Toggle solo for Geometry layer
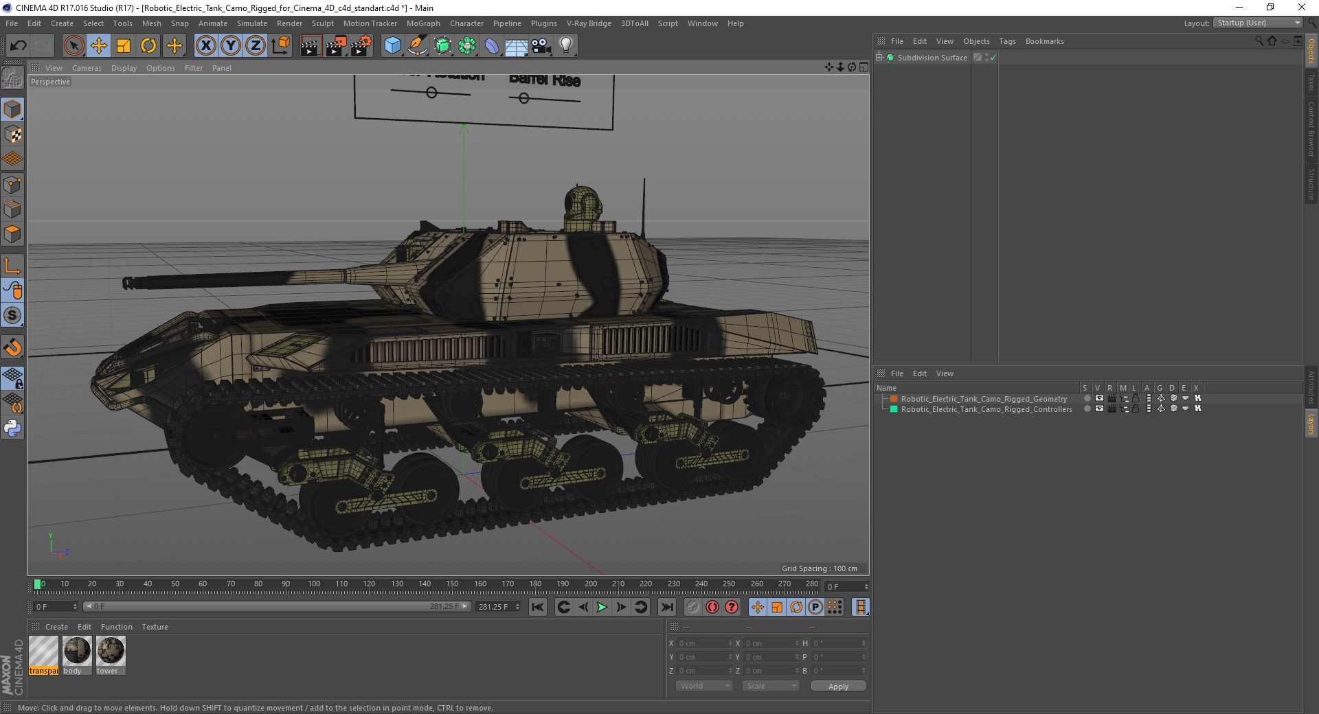The width and height of the screenshot is (1319, 714). (x=1087, y=398)
